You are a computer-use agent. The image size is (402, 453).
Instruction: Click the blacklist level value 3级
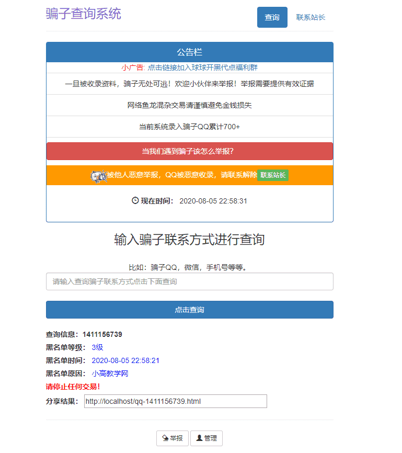coord(97,347)
